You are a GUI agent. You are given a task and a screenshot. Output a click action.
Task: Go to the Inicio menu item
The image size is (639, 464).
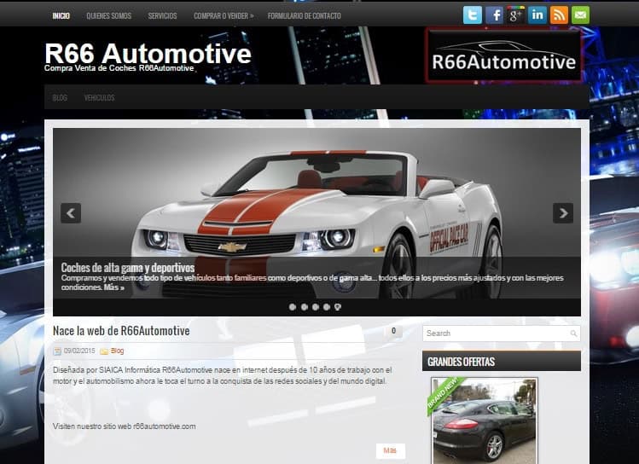pyautogui.click(x=61, y=16)
